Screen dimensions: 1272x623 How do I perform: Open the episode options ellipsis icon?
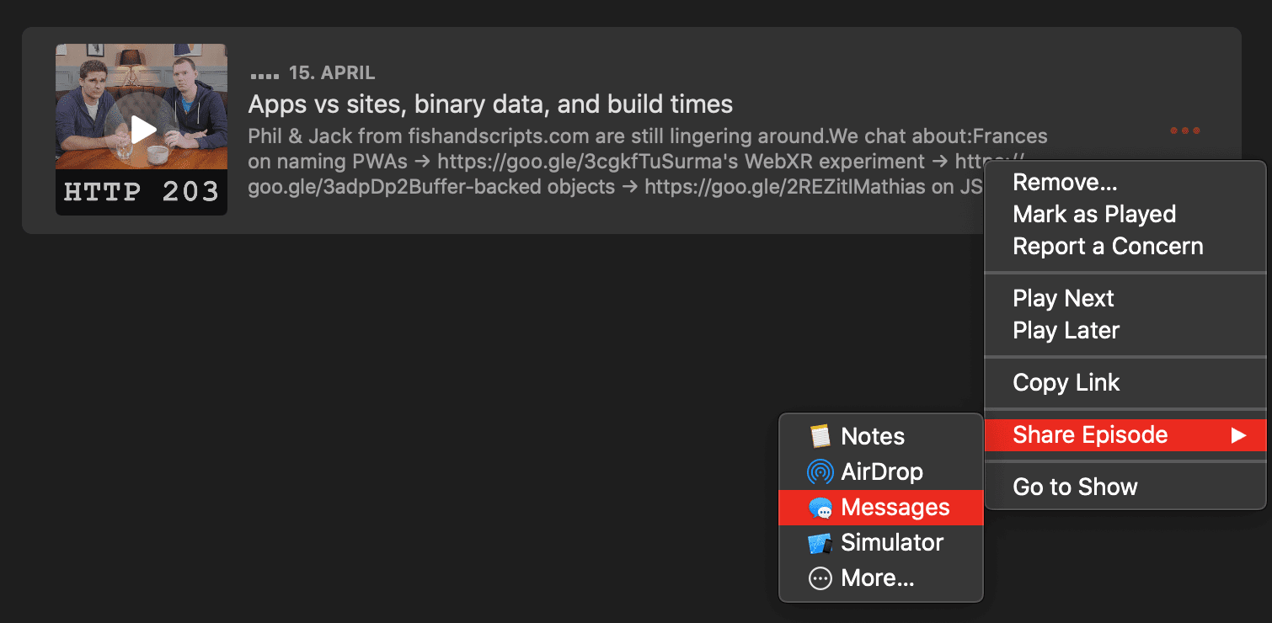(1184, 130)
